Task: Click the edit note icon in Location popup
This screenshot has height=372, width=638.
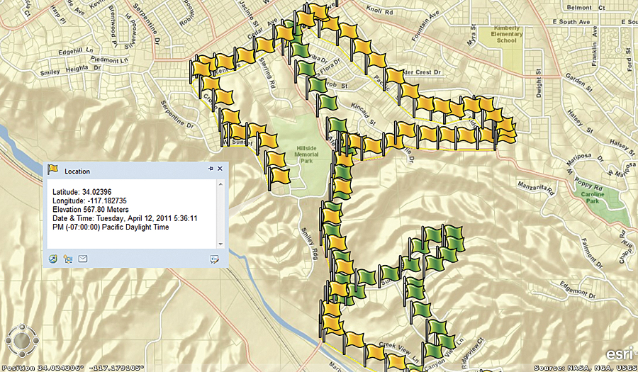Action: coord(214,259)
